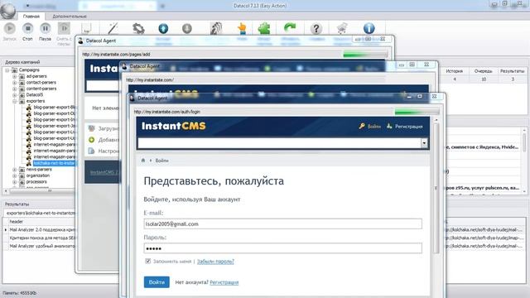Expand the contact-parsers tree node
Image resolution: width=530 pixels, height=298 pixels.
tap(15, 83)
